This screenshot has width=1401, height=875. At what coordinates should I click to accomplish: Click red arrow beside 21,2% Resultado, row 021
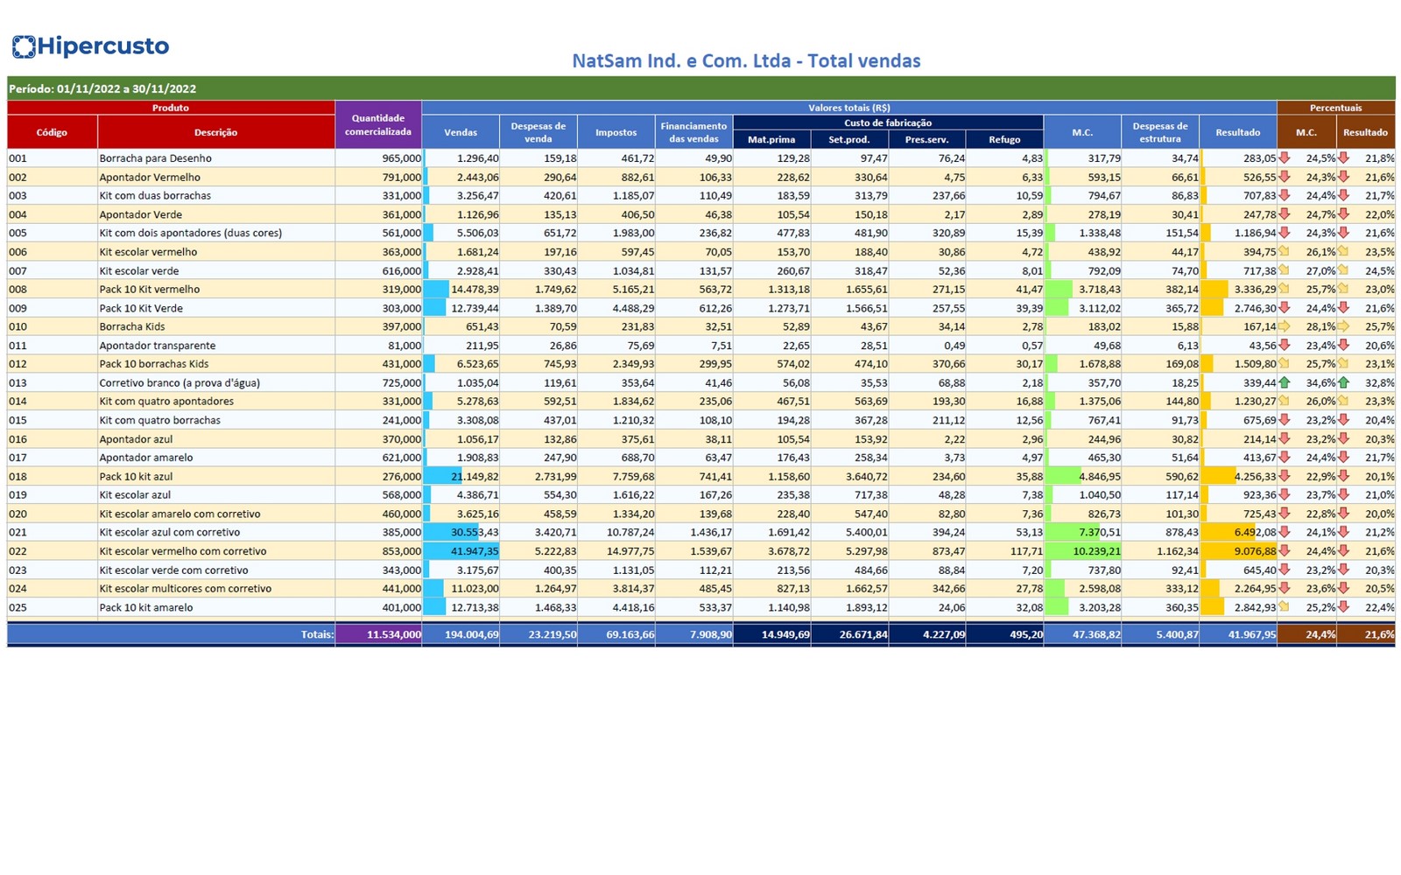[x=1343, y=532]
